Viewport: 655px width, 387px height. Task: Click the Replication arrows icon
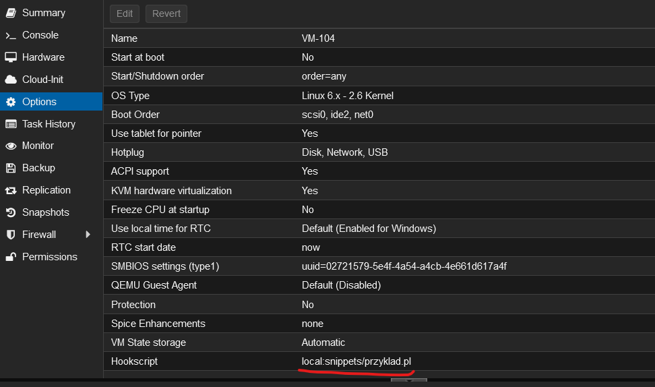[10, 190]
